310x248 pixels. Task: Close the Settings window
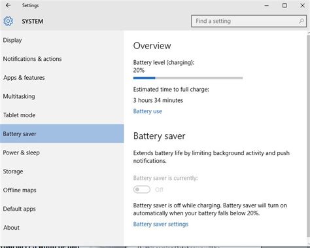pyautogui.click(x=302, y=5)
